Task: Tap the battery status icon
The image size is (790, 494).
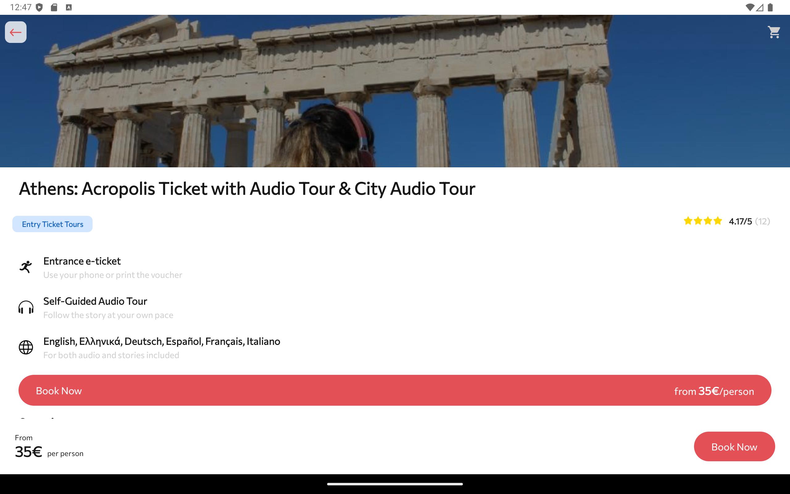Action: (x=771, y=7)
